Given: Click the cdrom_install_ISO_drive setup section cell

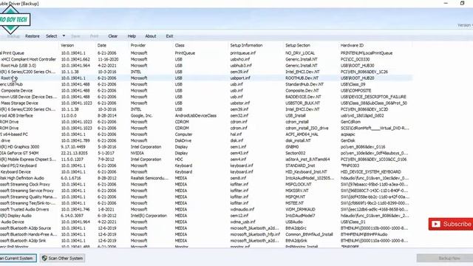Looking at the screenshot, I should pos(307,128).
